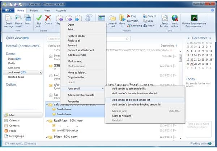This screenshot has width=217, height=151.
Task: Select Add sender's domain to blocked sender list
Action: 145,104
